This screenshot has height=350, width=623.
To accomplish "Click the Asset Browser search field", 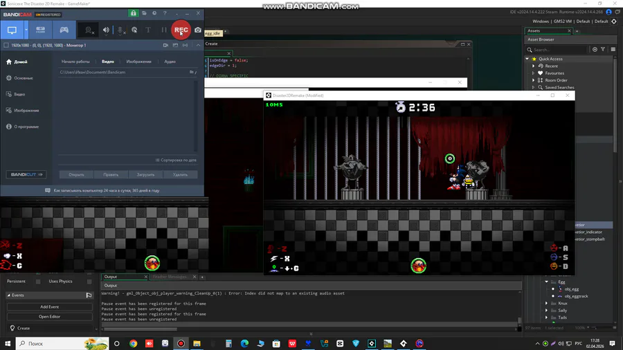I will tap(557, 50).
